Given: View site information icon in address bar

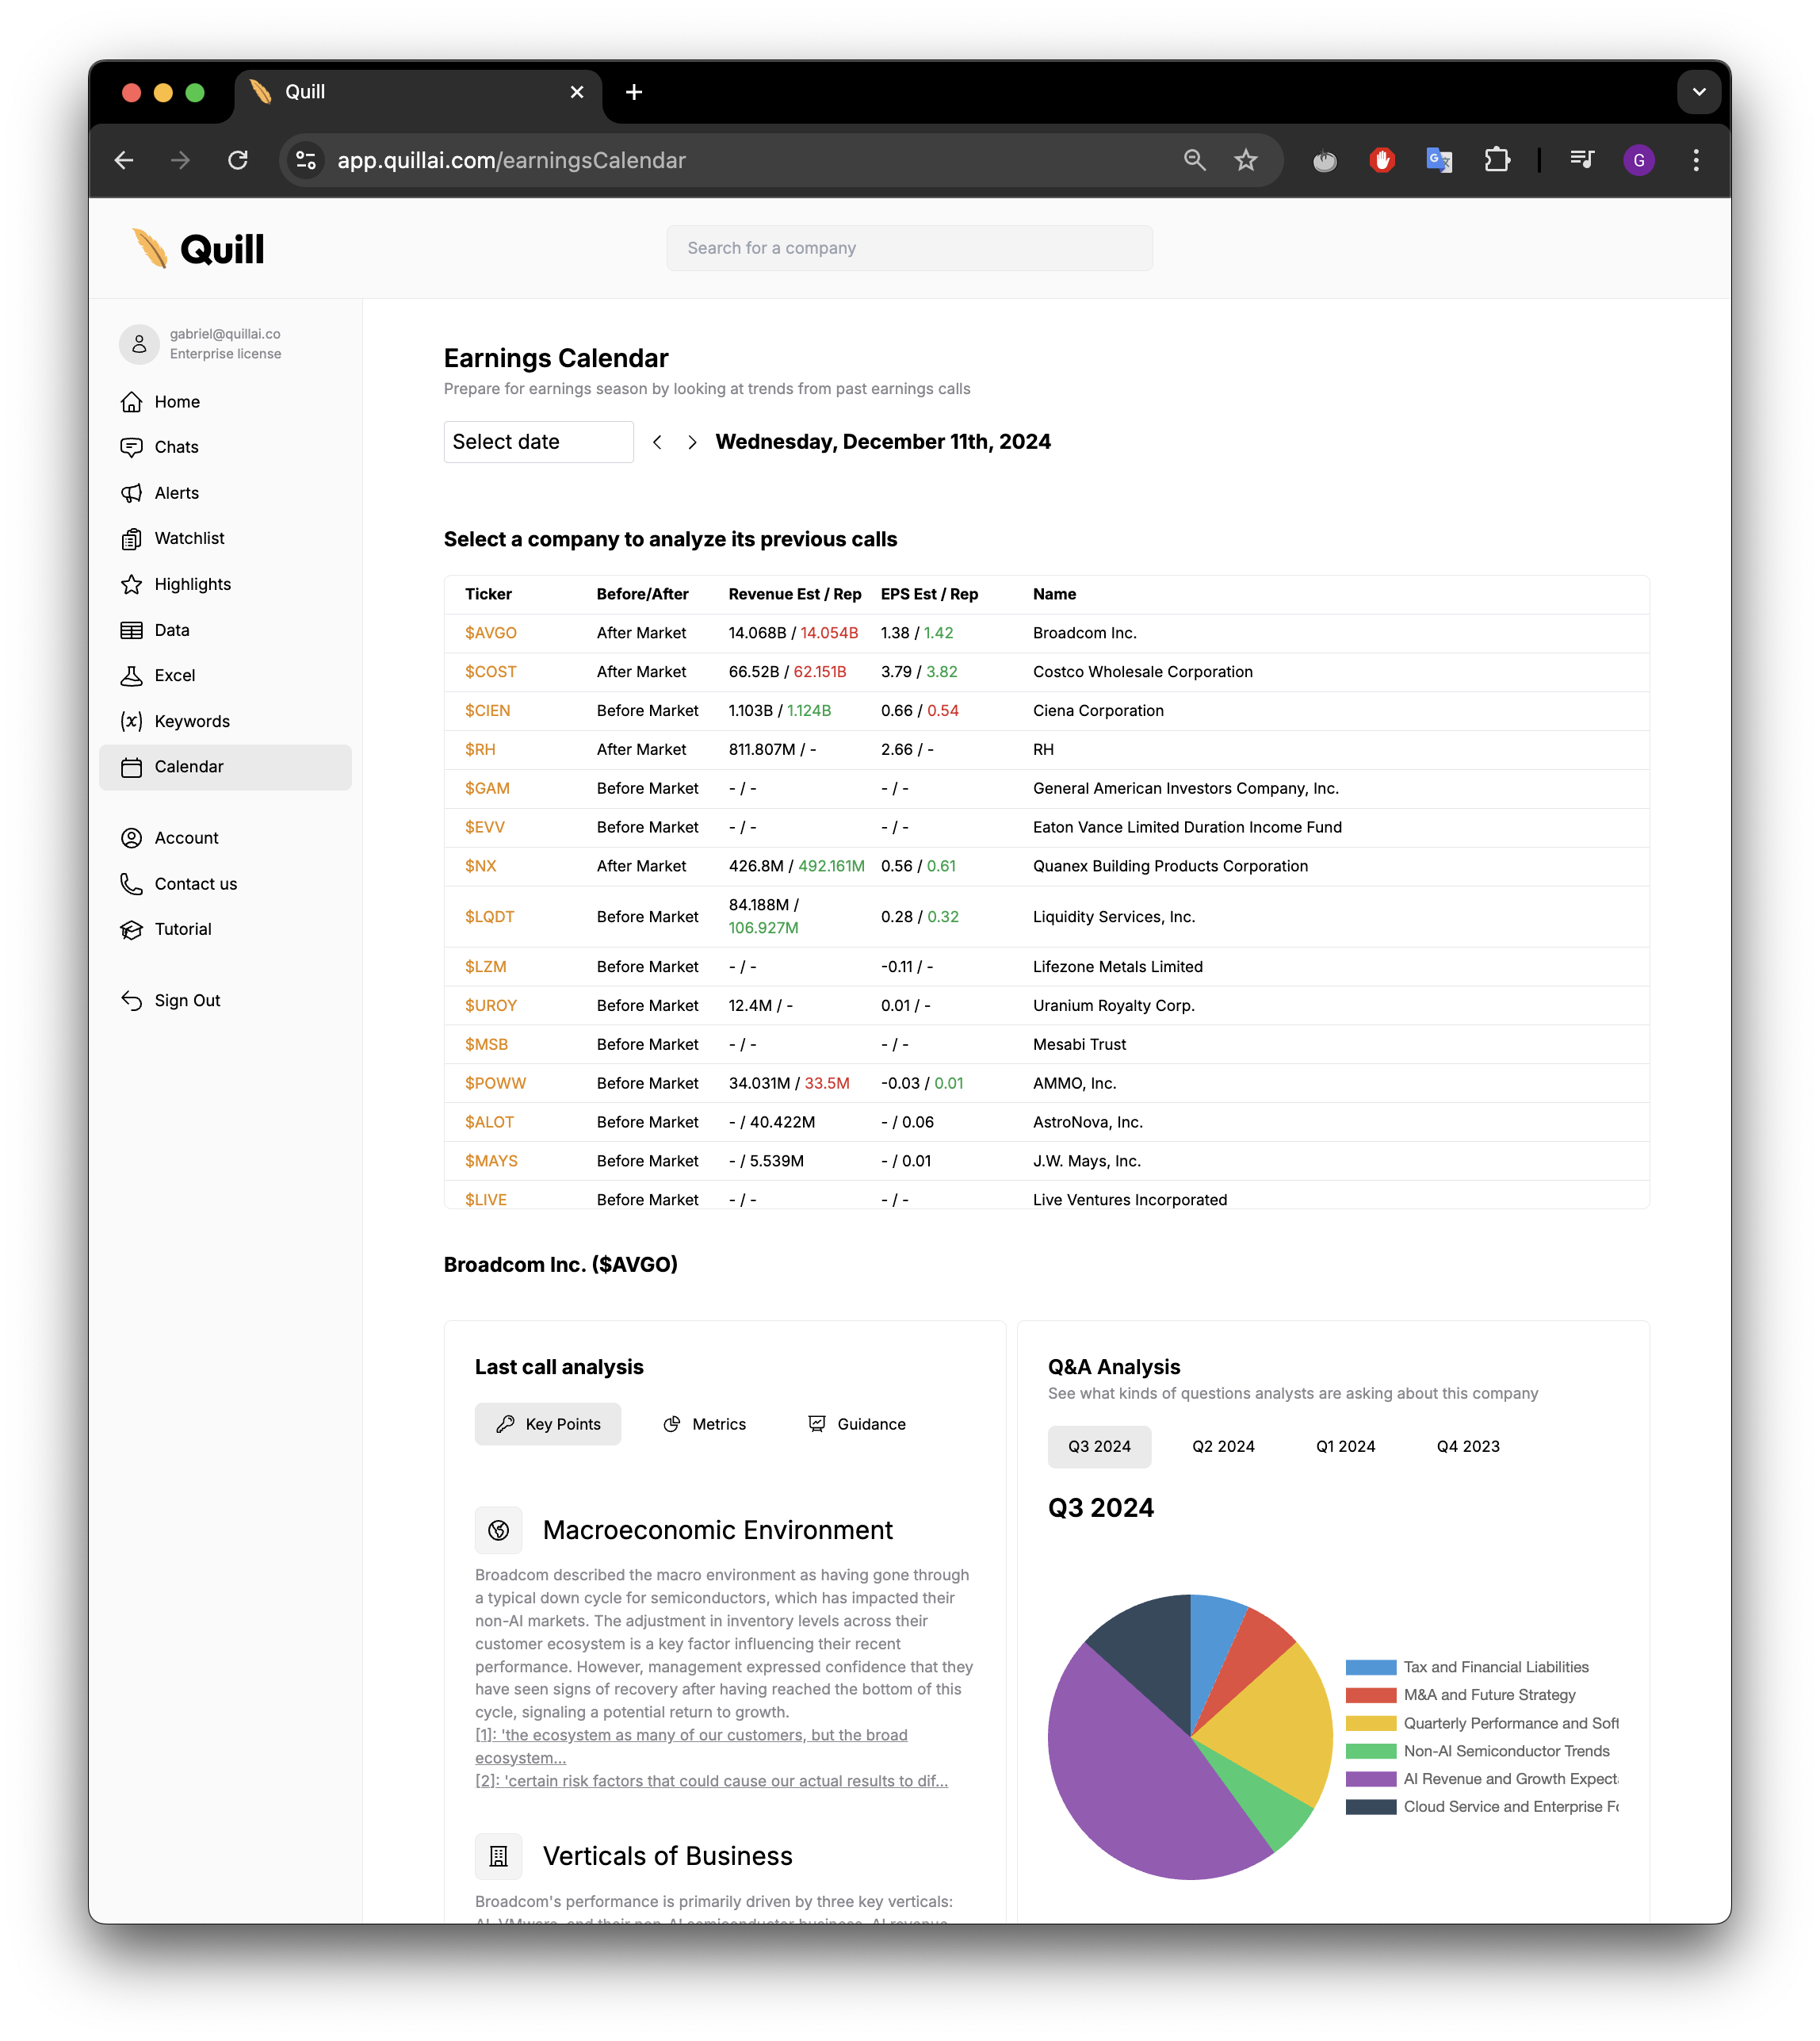Looking at the screenshot, I should pos(306,160).
